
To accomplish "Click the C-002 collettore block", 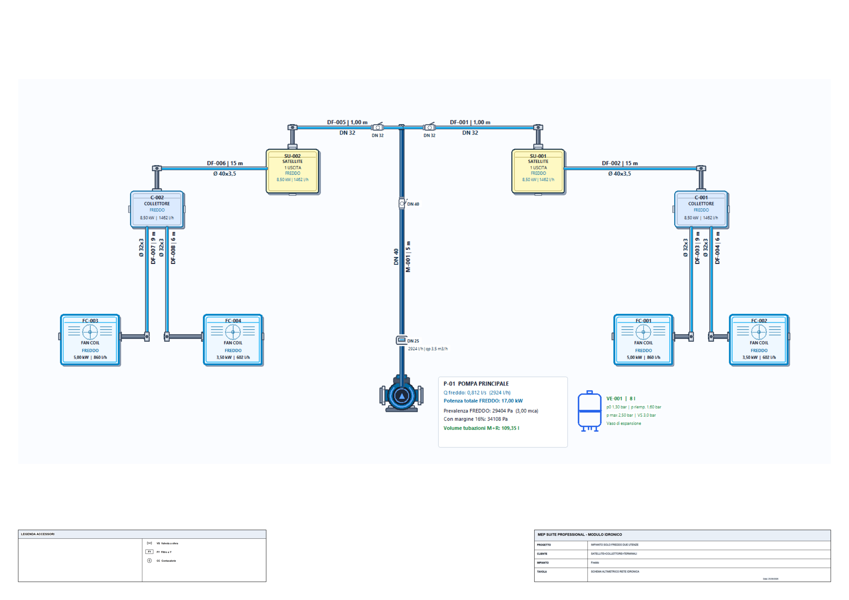I will tap(157, 209).
